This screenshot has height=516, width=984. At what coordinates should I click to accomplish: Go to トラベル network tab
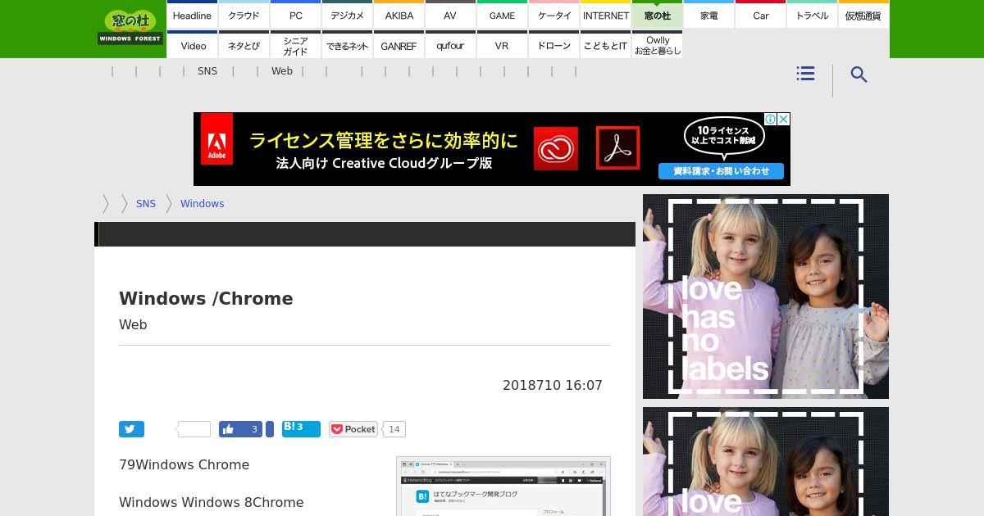[x=812, y=15]
